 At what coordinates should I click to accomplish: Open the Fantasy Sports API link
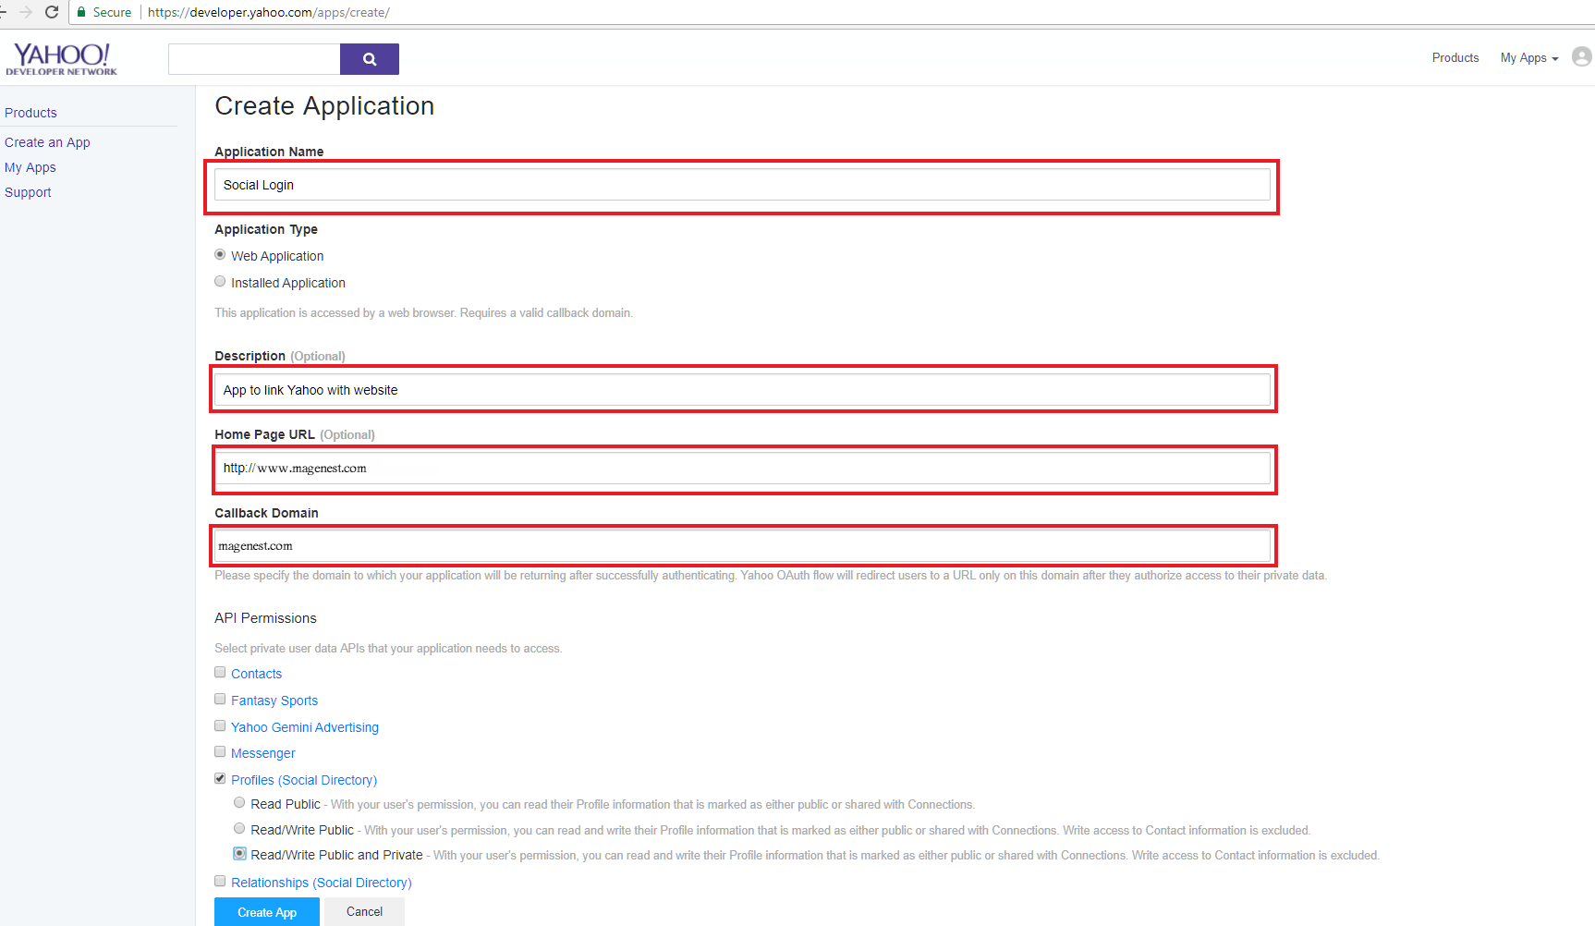(x=274, y=701)
